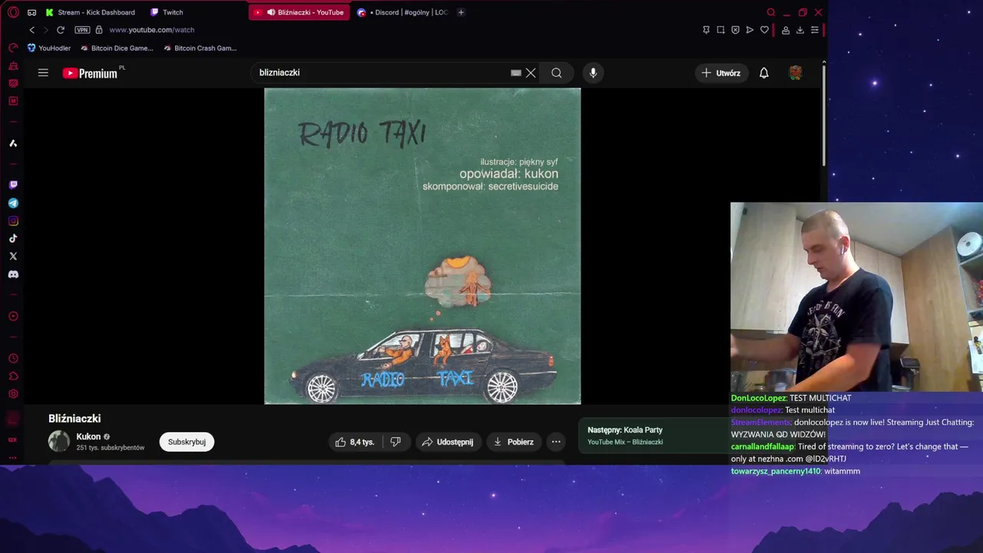
Task: Open the YouTube hamburger guide menu
Action: tap(43, 73)
